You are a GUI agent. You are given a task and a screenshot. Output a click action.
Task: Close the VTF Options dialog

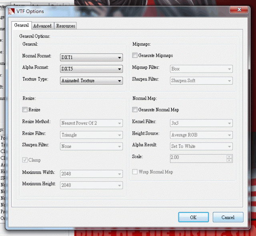239,10
